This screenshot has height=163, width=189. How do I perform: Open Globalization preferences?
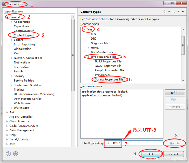(x=22, y=49)
